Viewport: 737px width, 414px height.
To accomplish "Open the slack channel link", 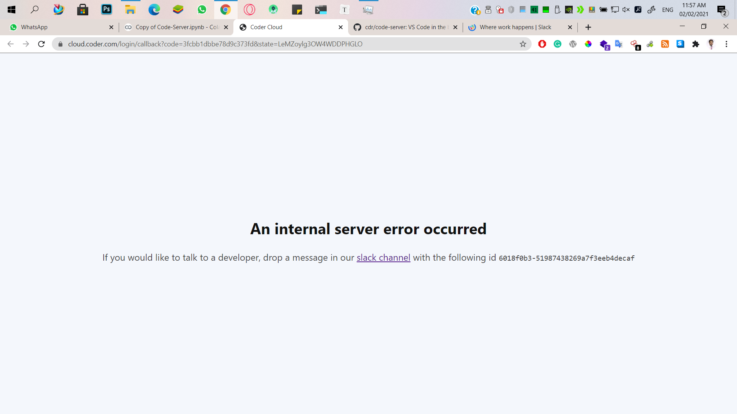I will point(383,258).
